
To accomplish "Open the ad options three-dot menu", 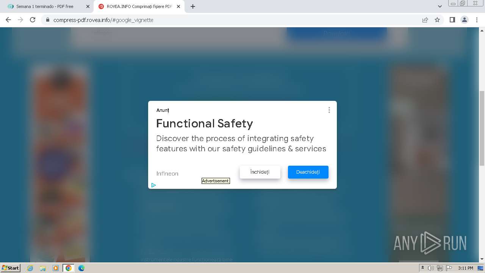I will [329, 110].
